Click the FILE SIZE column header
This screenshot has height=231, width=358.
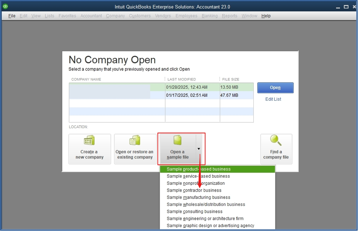click(x=231, y=79)
